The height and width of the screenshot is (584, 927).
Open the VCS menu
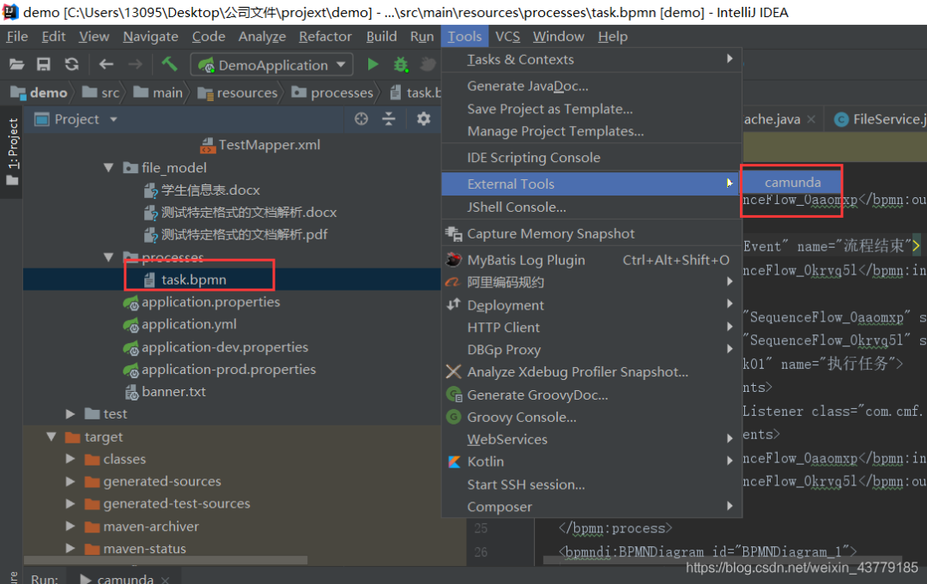508,37
